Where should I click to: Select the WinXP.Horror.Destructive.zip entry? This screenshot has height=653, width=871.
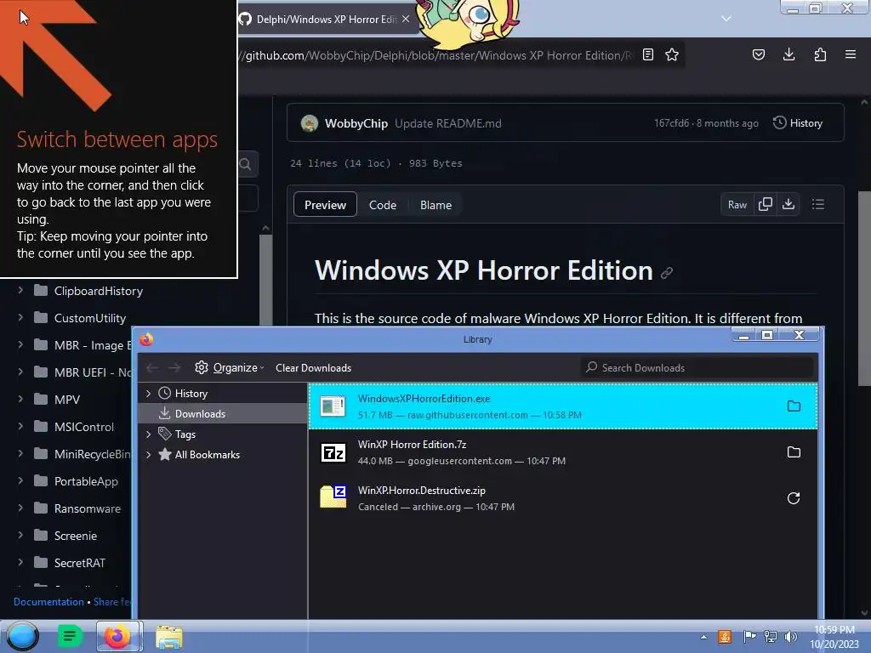point(562,498)
